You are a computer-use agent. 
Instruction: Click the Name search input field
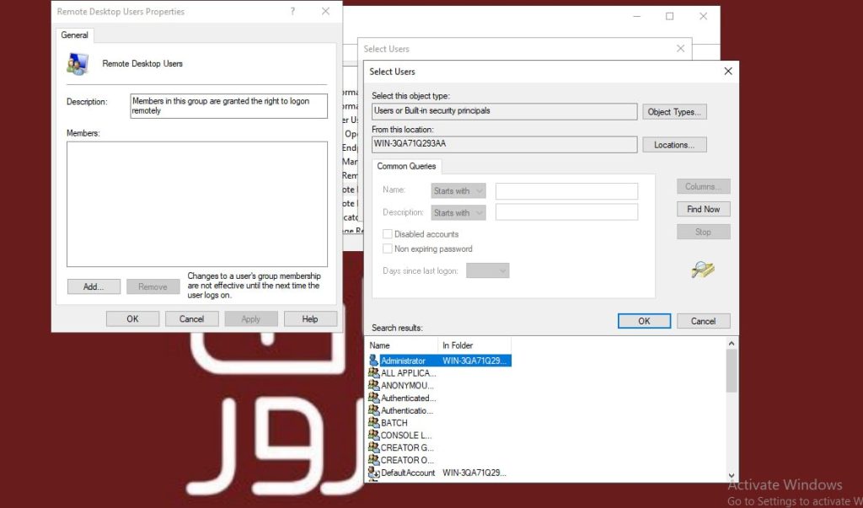coord(566,190)
